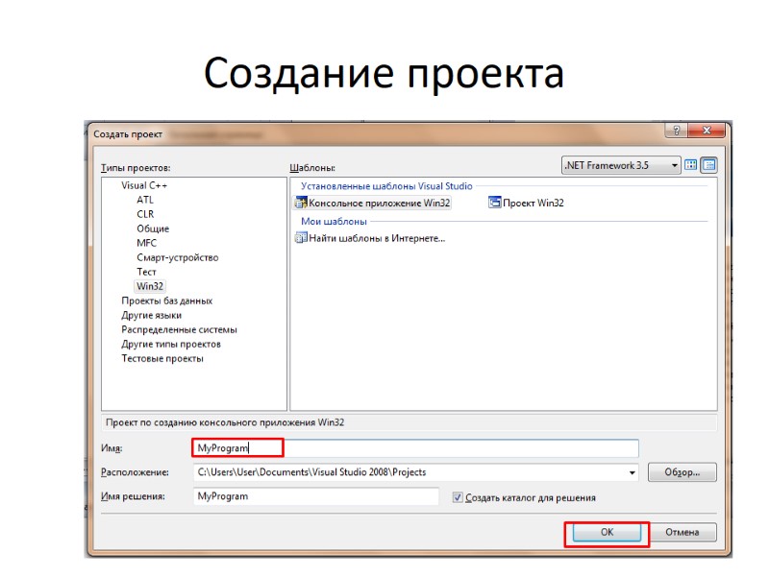Select ATL project type

(x=145, y=200)
